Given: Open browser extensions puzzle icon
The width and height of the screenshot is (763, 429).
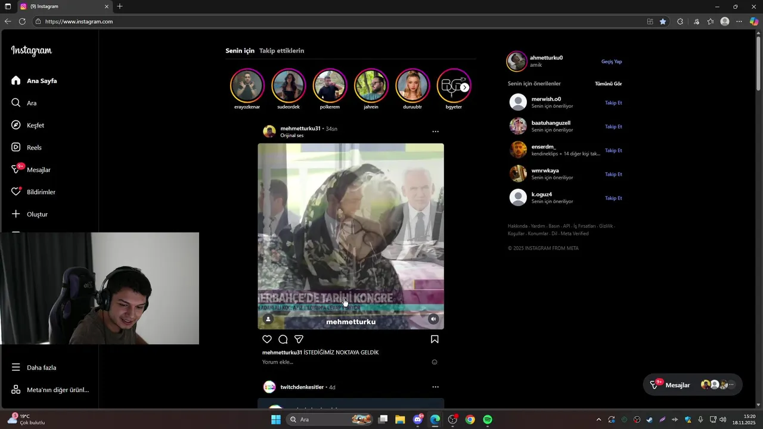Looking at the screenshot, I should pos(680,21).
